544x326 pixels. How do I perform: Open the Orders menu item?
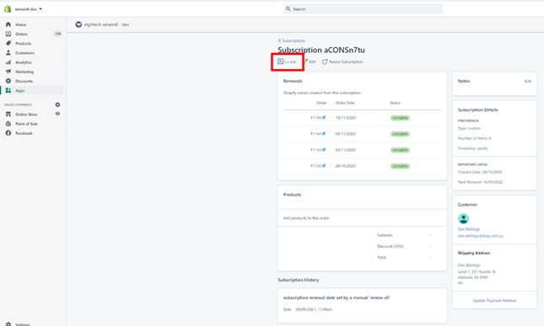pyautogui.click(x=22, y=34)
